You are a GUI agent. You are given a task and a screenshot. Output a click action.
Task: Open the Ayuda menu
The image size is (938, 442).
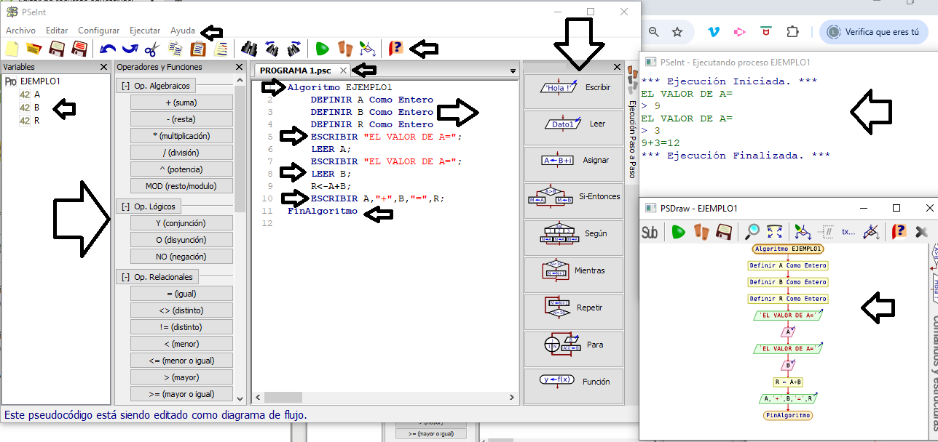pos(183,31)
